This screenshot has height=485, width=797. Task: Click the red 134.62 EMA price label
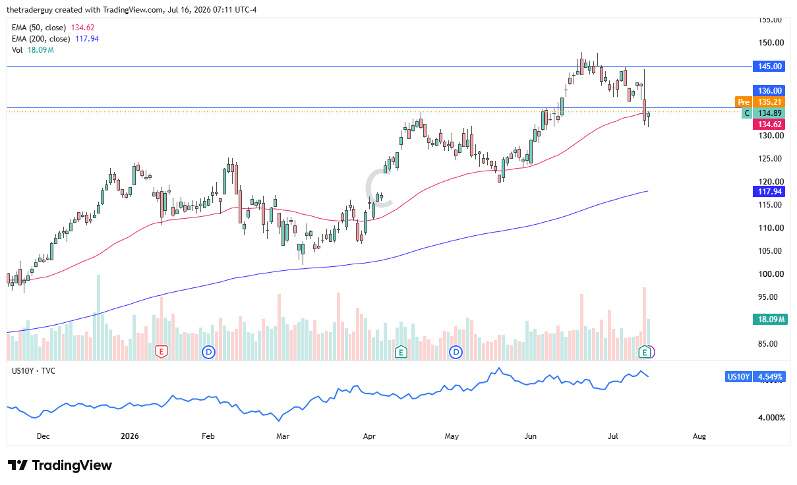[768, 125]
